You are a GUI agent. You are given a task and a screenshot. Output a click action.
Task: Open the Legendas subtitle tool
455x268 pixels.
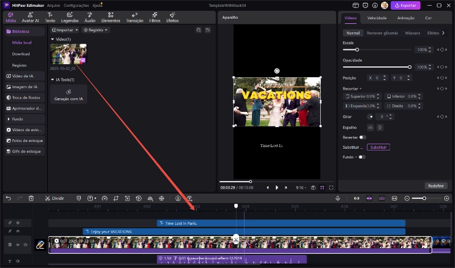pos(69,17)
